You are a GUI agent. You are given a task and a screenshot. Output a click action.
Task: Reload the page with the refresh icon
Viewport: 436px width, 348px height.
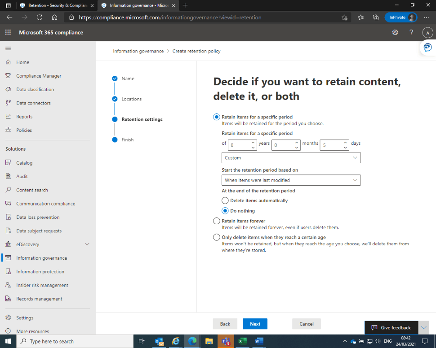tap(40, 17)
